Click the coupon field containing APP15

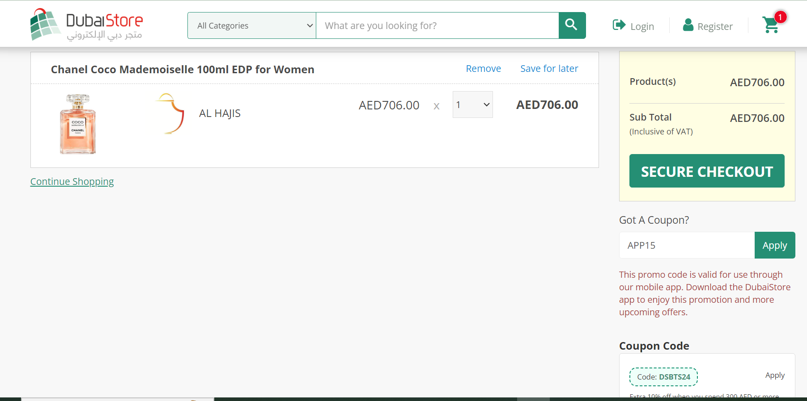point(687,245)
